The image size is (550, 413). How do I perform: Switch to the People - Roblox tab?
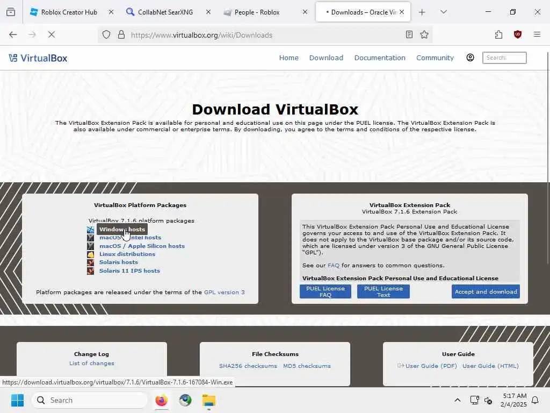257,12
